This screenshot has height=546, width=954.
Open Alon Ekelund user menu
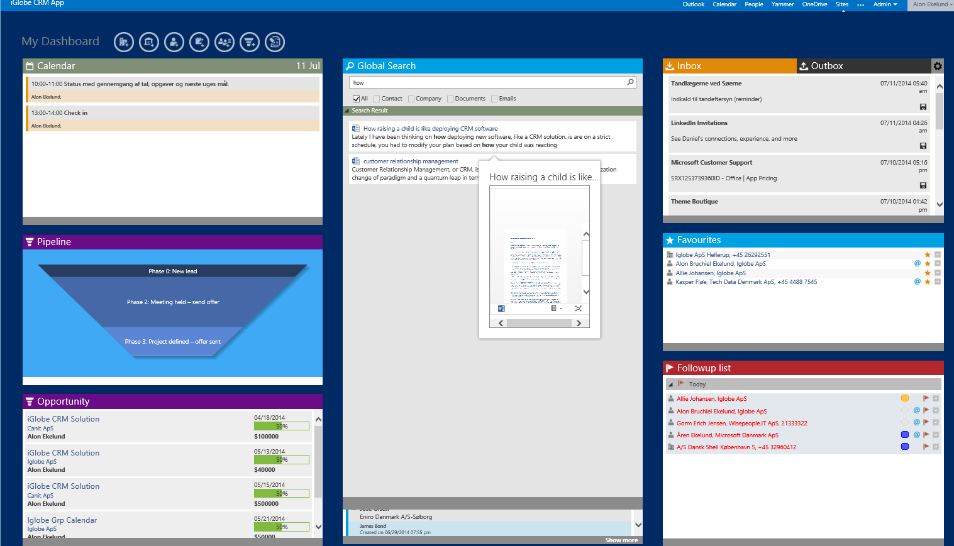(x=933, y=4)
